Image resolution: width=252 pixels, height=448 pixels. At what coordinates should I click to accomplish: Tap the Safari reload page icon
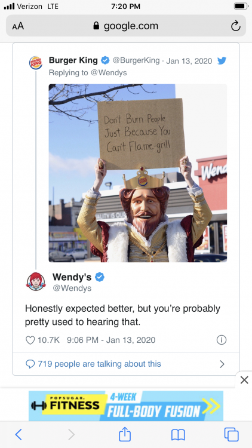point(235,26)
